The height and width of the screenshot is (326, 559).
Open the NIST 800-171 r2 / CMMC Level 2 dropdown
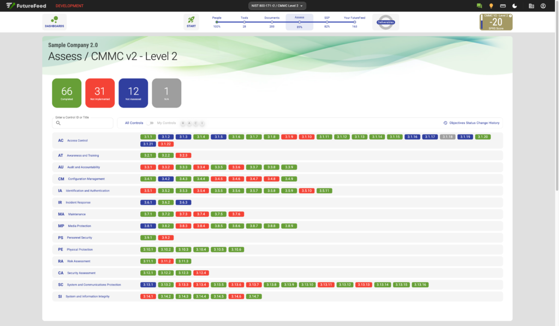(x=277, y=5)
